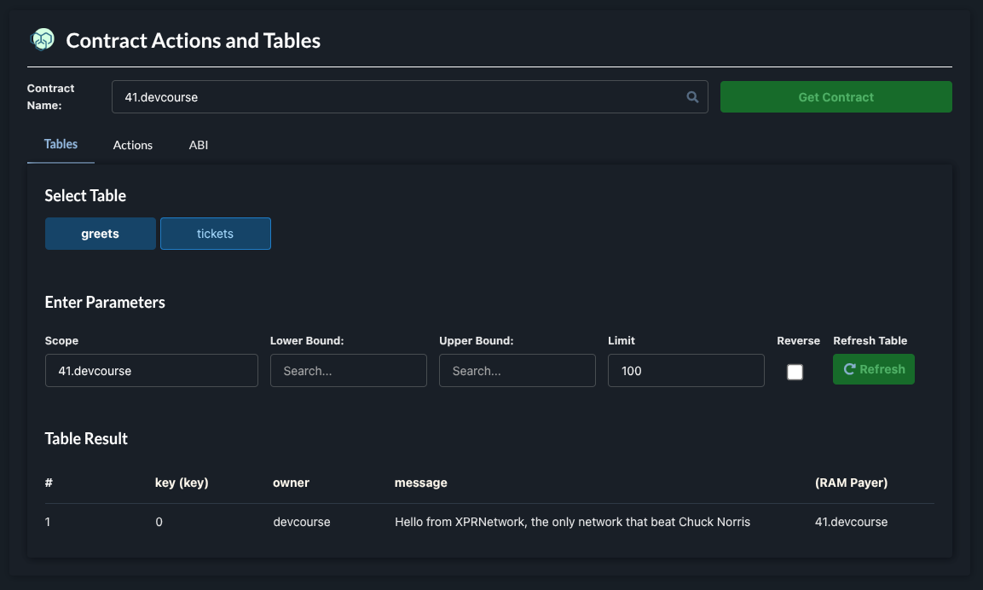The width and height of the screenshot is (983, 590).
Task: Hit the green Refresh button
Action: tap(873, 369)
